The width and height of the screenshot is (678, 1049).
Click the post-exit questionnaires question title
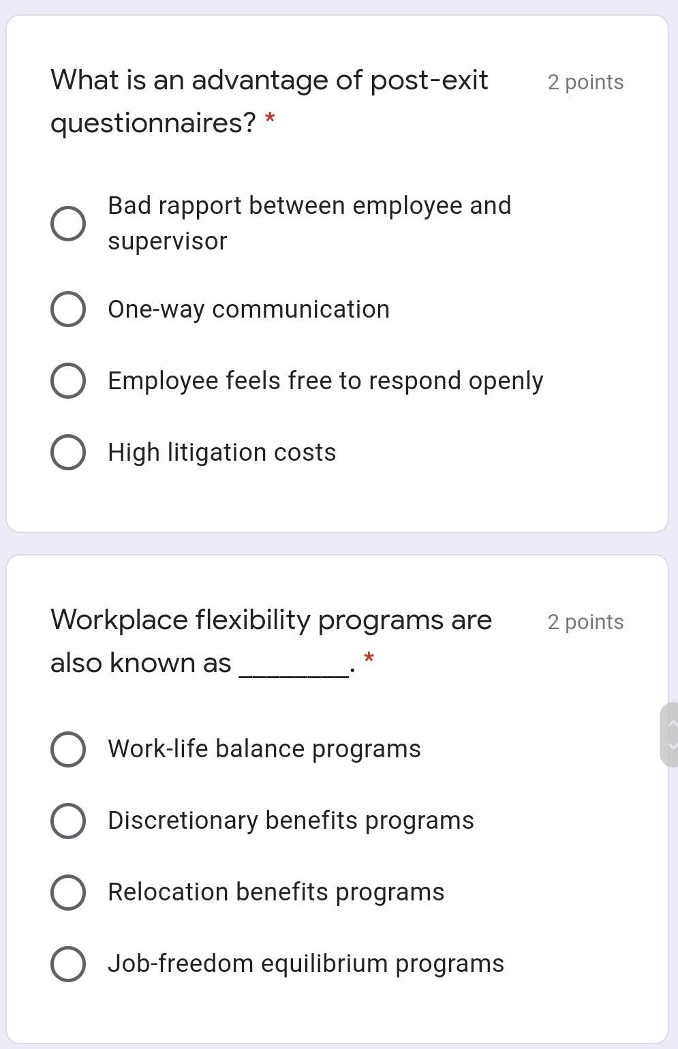pyautogui.click(x=270, y=101)
